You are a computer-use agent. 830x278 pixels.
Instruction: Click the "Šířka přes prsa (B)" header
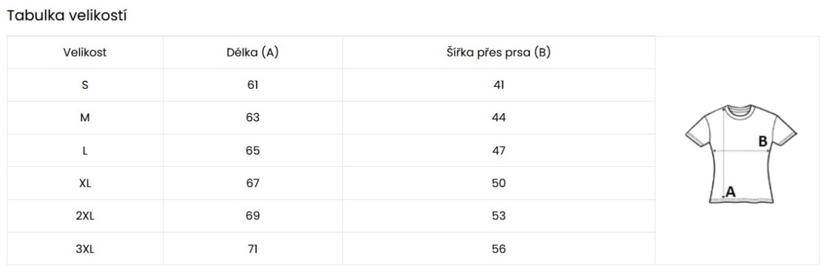point(498,52)
